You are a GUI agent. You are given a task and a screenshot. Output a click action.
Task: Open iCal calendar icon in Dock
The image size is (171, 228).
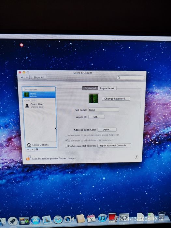point(92,219)
